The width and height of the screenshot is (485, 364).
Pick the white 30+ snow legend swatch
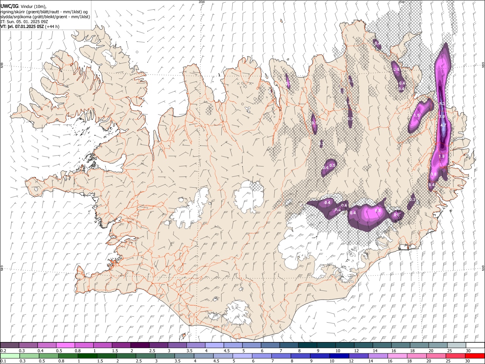pyautogui.click(x=475, y=345)
